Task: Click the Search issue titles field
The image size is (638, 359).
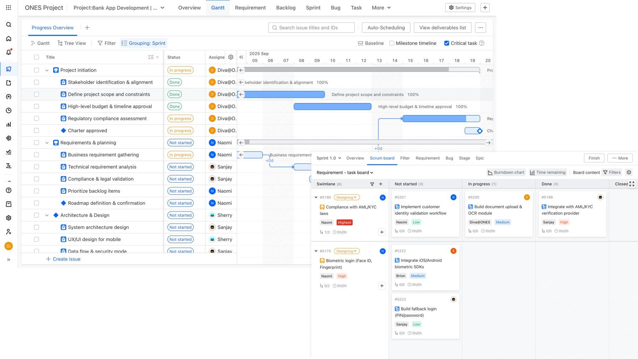Action: click(x=312, y=28)
